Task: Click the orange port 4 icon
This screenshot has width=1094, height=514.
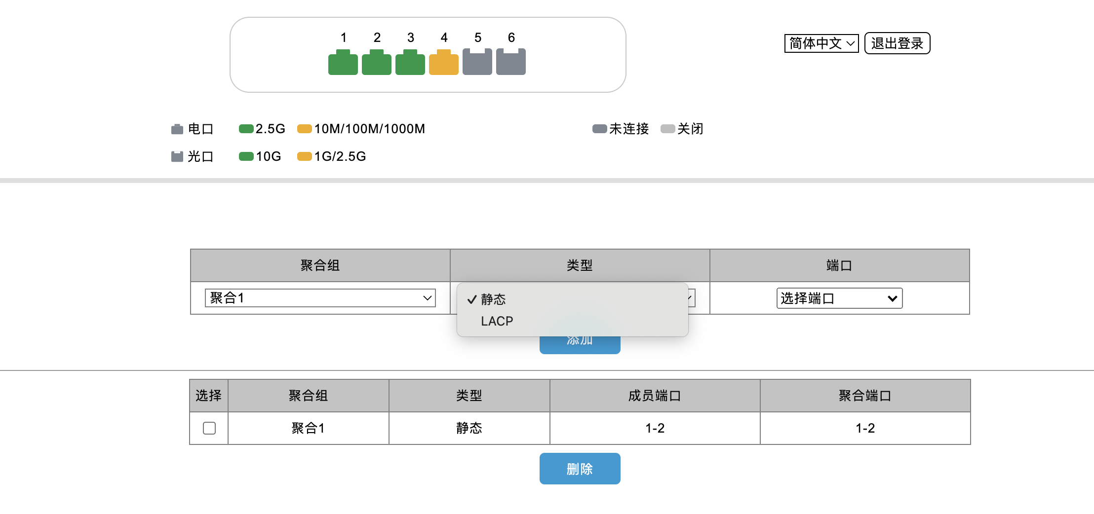Action: click(444, 62)
